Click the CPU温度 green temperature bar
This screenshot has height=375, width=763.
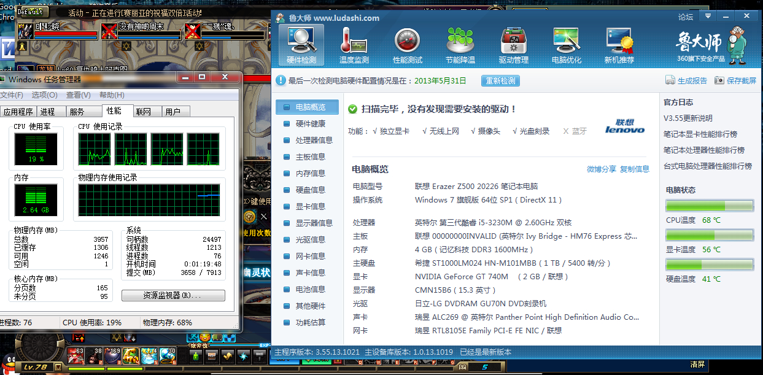pos(710,206)
